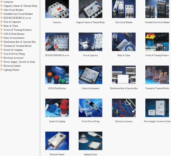Screen dimensions: 171x156
Task: Expand Mini Circuit Breaker plus icon in sidebar
Action: point(1,10)
